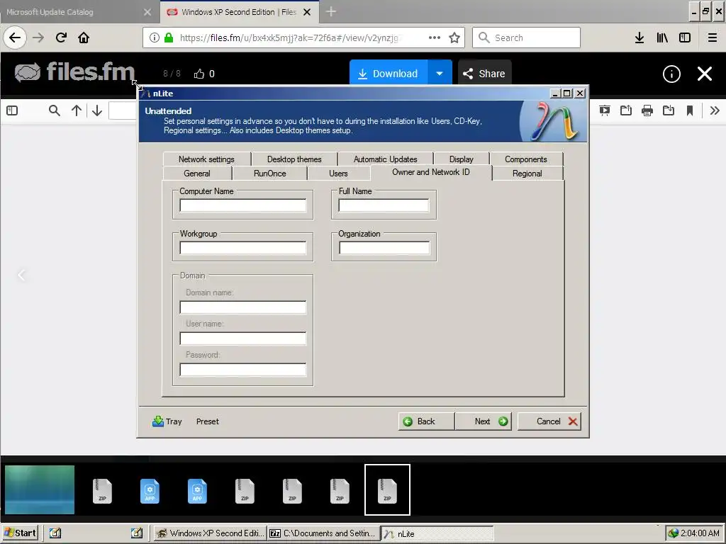726x544 pixels.
Task: Open Firefox library icon
Action: [x=662, y=38]
